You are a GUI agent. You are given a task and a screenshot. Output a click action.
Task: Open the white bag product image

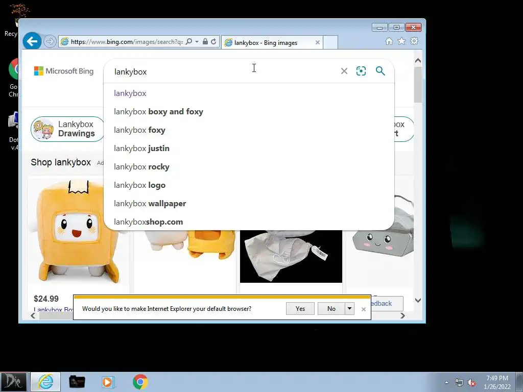(x=291, y=256)
